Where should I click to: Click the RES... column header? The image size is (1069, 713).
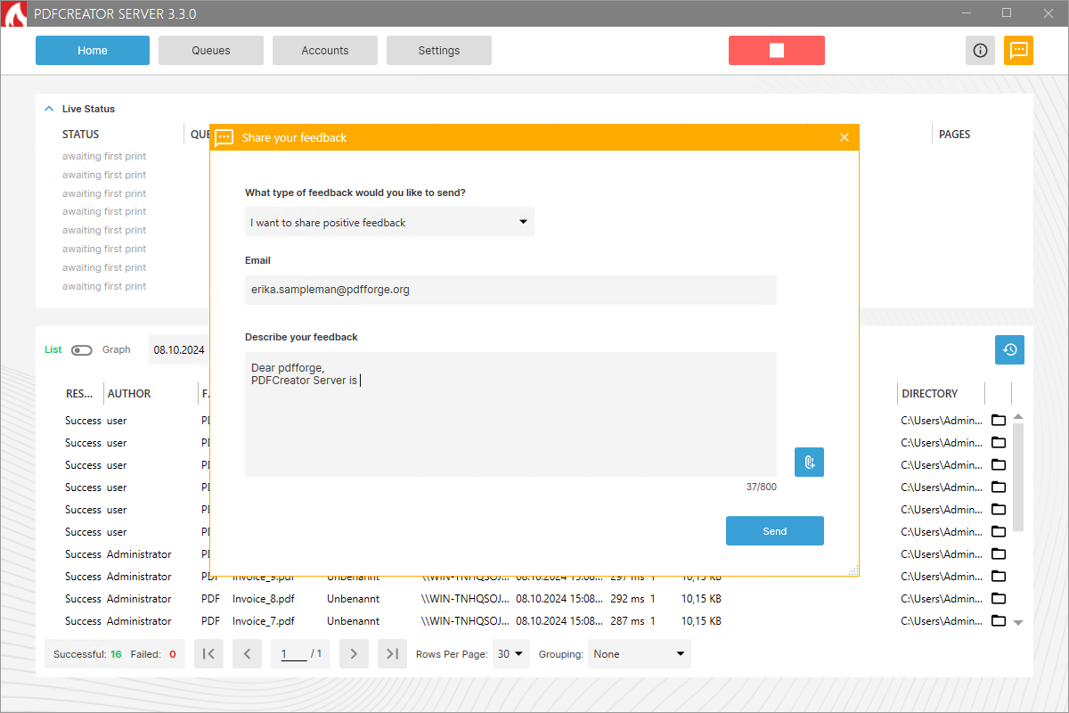click(x=80, y=394)
